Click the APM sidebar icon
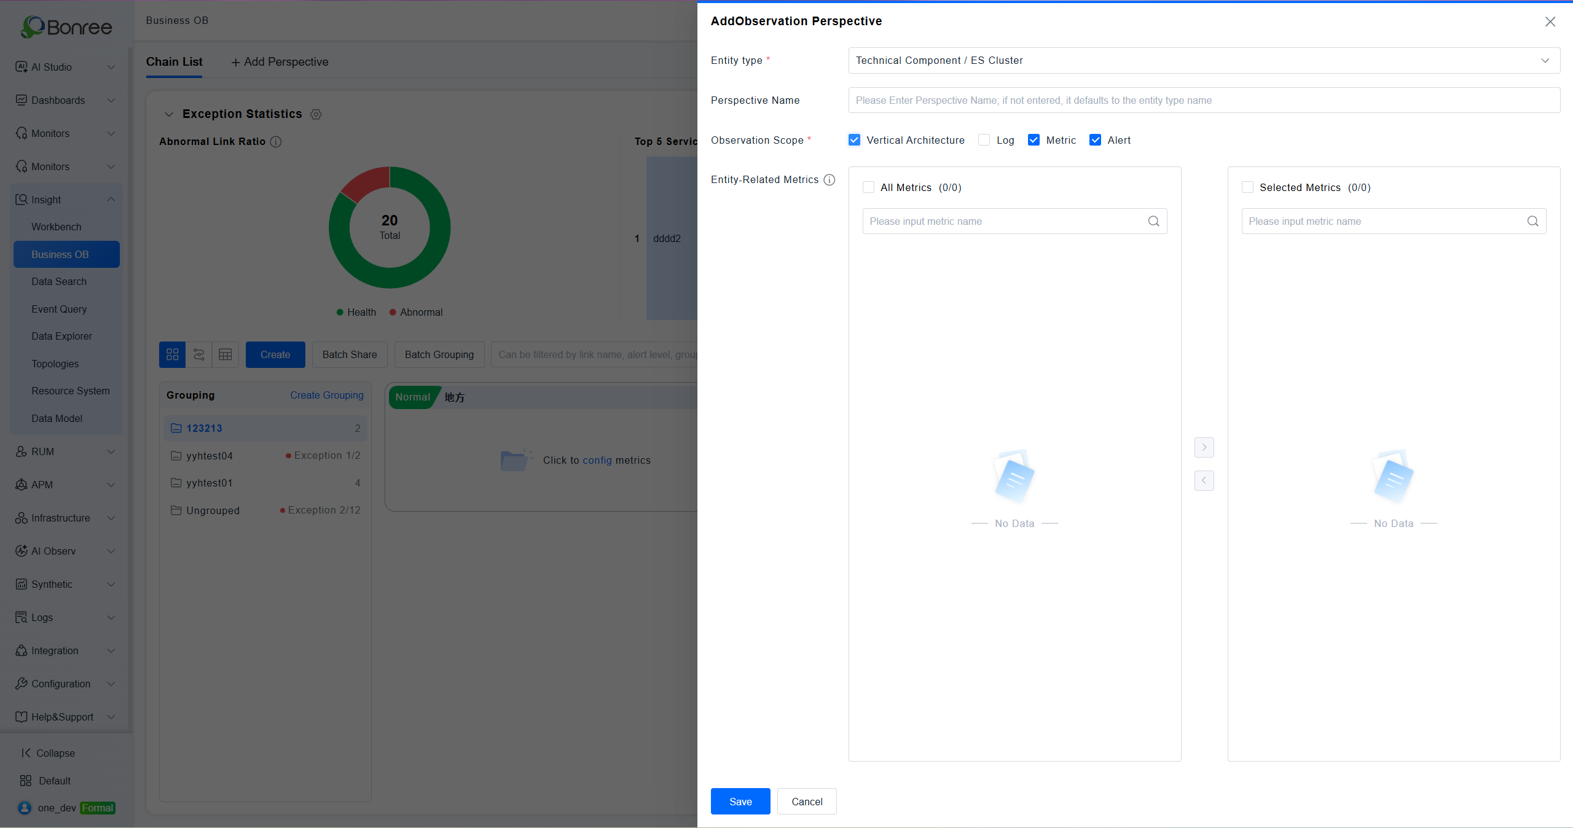The height and width of the screenshot is (828, 1573). click(x=22, y=484)
